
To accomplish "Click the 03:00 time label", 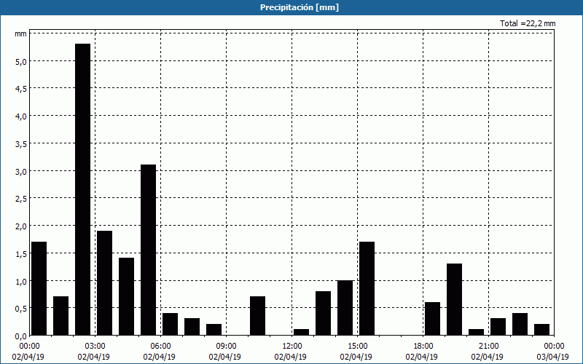I will pos(95,347).
